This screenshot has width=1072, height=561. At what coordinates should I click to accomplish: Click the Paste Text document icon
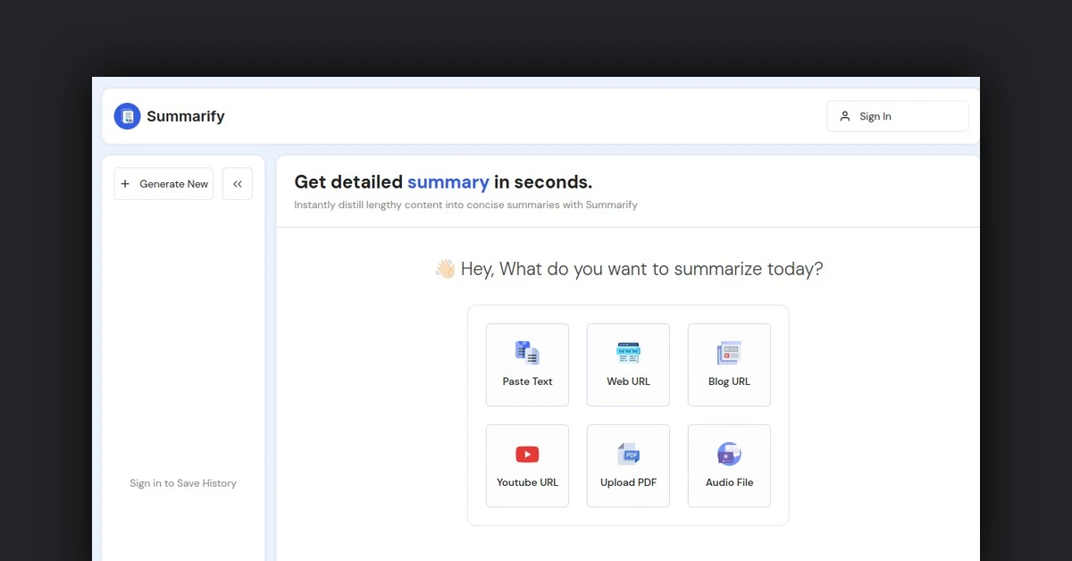[x=527, y=353]
